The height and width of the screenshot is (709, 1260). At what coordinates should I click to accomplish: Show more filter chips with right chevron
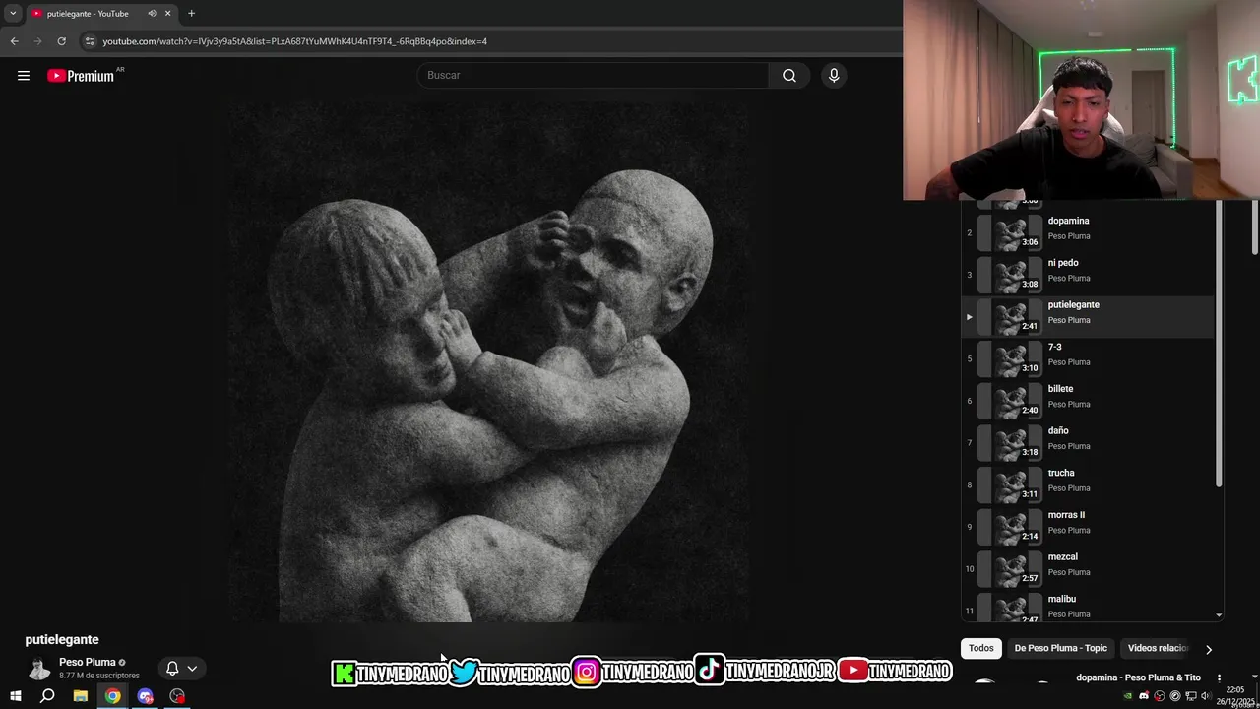(x=1209, y=649)
